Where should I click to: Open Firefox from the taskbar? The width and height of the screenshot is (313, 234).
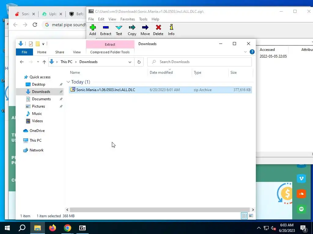(x=53, y=228)
